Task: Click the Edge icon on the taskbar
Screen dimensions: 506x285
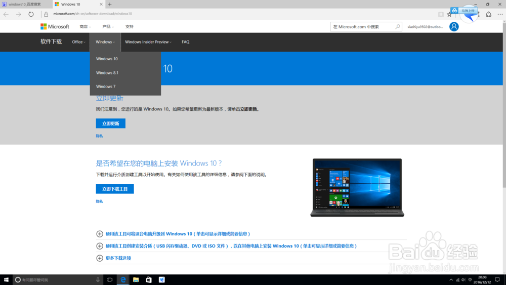Action: click(123, 279)
